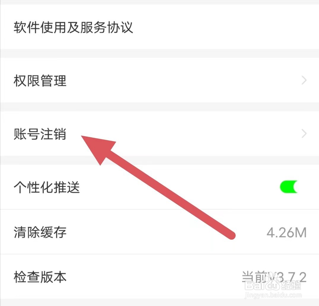The width and height of the screenshot is (319, 306).
Task: Click the red arrow's head pointing at 账号注销
Action: click(x=97, y=148)
